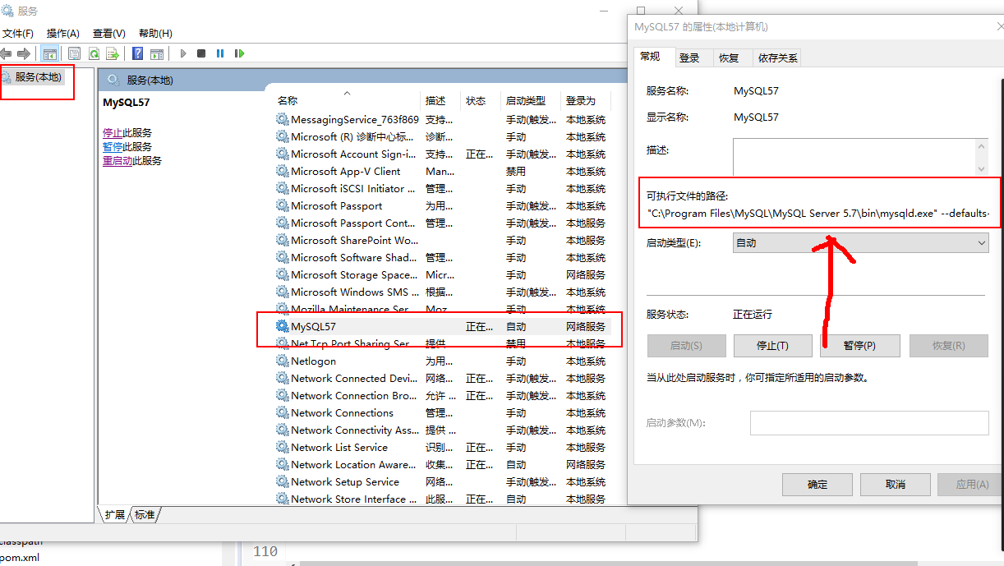This screenshot has width=1004, height=566.
Task: Open the 帮助(H) menu
Action: (x=155, y=34)
